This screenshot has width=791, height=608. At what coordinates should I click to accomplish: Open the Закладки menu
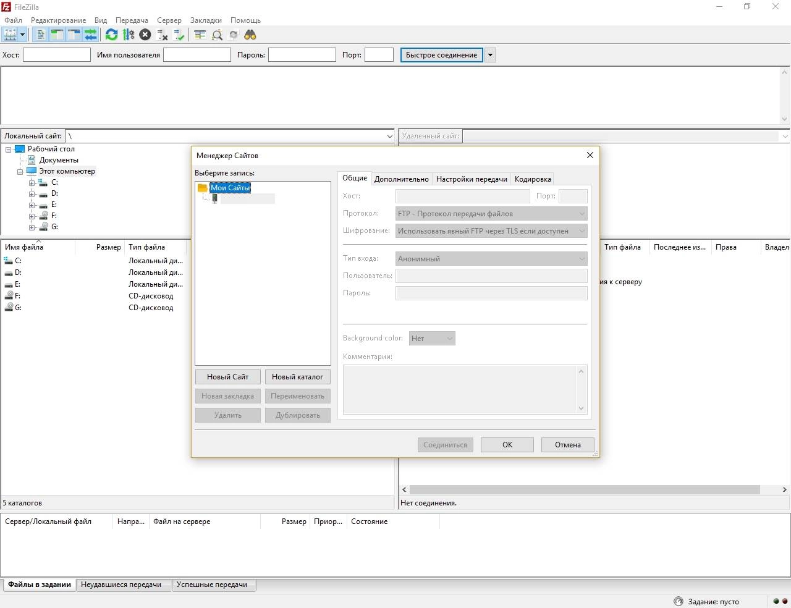click(206, 20)
